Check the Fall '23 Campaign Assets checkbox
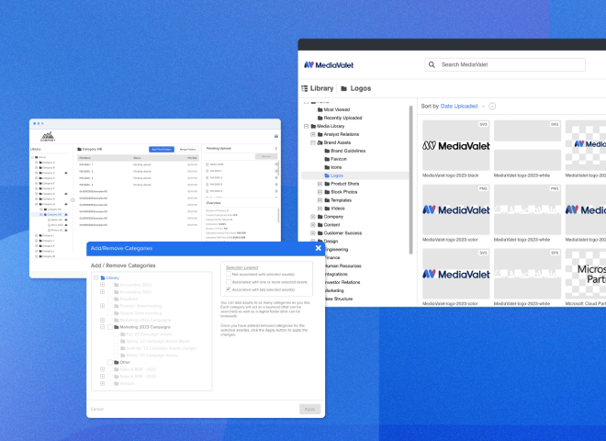The height and width of the screenshot is (441, 606). pos(117,334)
